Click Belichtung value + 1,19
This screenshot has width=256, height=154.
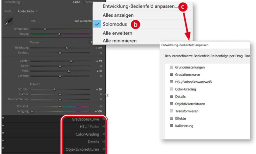(x=98, y=48)
